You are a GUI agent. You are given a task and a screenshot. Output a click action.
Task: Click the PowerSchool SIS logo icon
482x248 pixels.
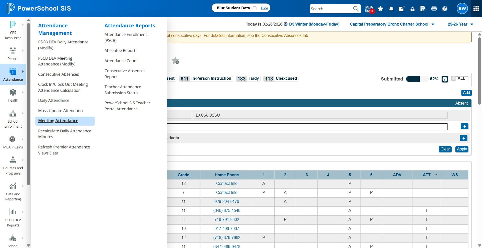10,8
